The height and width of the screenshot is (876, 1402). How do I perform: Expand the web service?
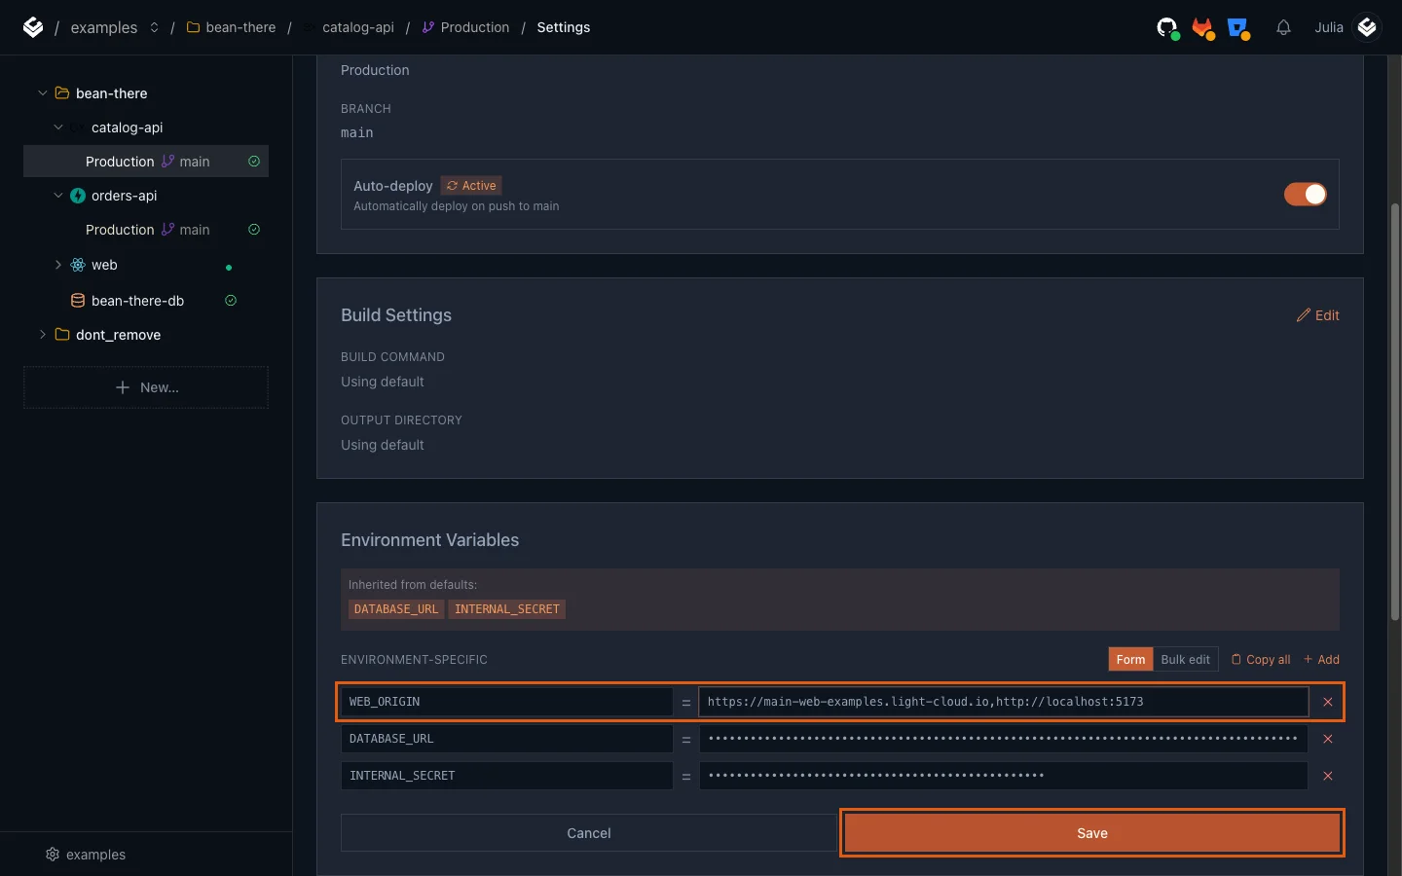coord(57,265)
